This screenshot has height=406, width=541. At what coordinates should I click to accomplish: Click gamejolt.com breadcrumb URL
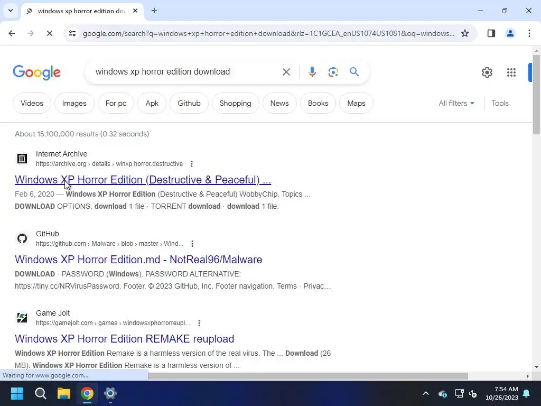(113, 323)
